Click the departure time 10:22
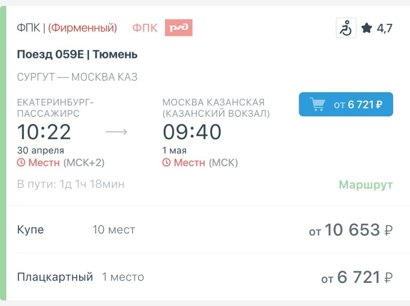Screen dimensions: 410x306 click(x=44, y=132)
